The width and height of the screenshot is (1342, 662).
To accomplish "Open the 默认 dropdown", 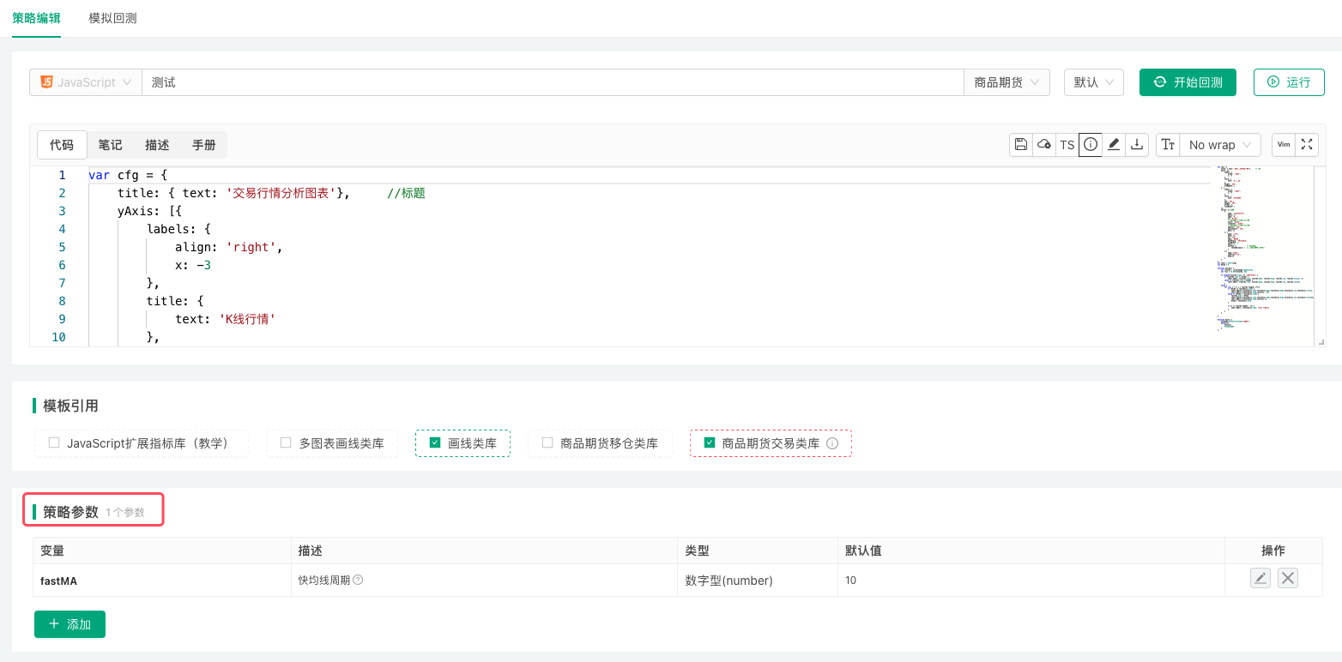I will point(1094,82).
